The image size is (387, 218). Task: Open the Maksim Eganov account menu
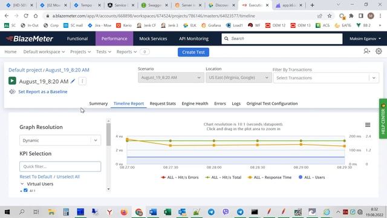tap(365, 39)
